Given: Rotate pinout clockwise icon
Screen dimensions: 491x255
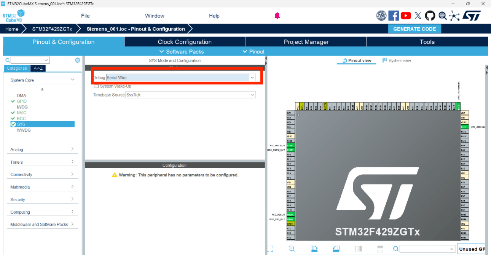Looking at the screenshot, I should pos(314,249).
